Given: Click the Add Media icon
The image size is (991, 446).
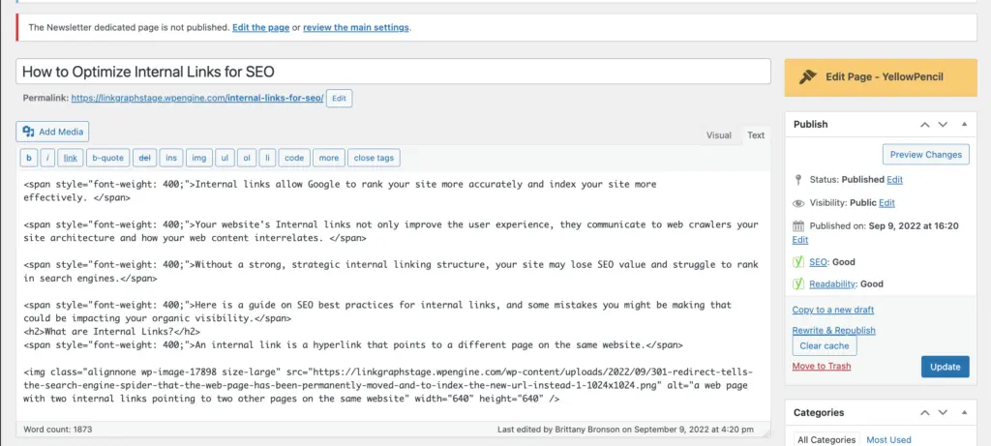Looking at the screenshot, I should click(x=28, y=132).
